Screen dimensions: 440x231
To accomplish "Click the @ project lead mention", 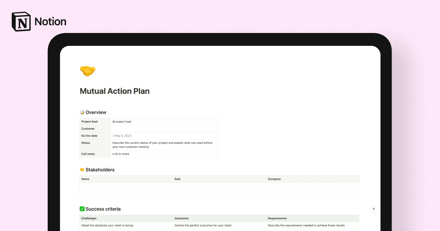I will [x=121, y=121].
